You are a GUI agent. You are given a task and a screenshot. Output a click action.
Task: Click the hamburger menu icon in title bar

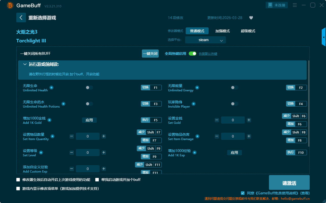pyautogui.click(x=295, y=5)
